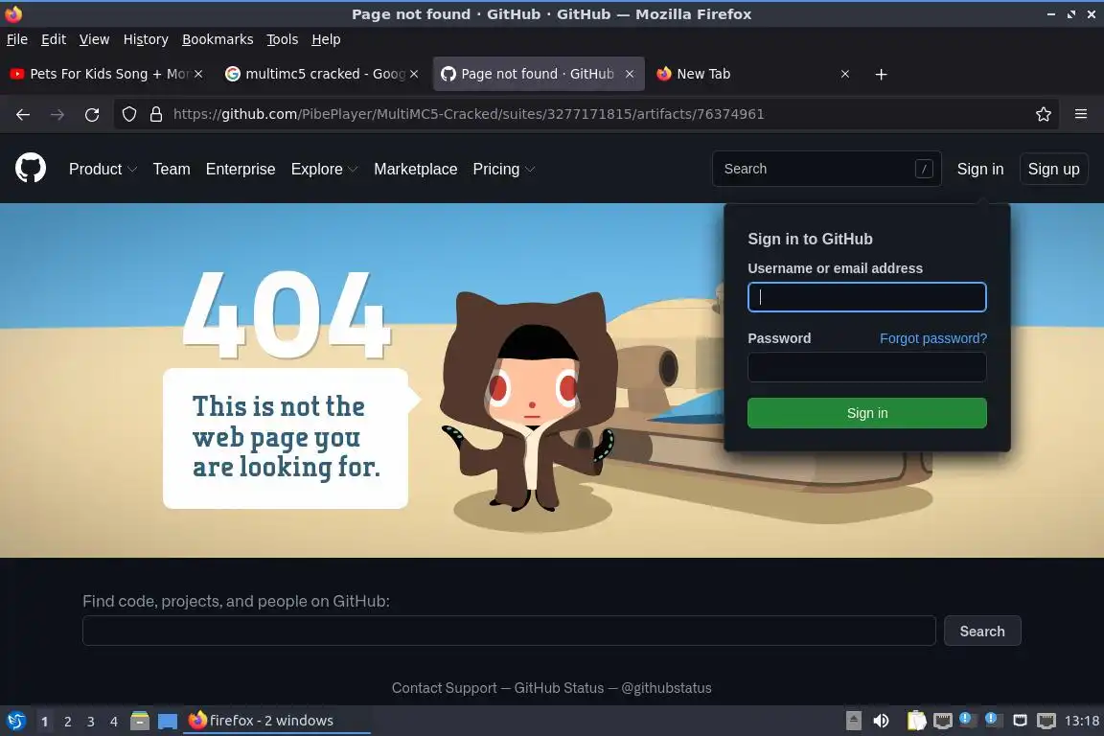Click the 13:18 clock in the tray
Viewport: 1104px width, 736px height.
pos(1081,721)
